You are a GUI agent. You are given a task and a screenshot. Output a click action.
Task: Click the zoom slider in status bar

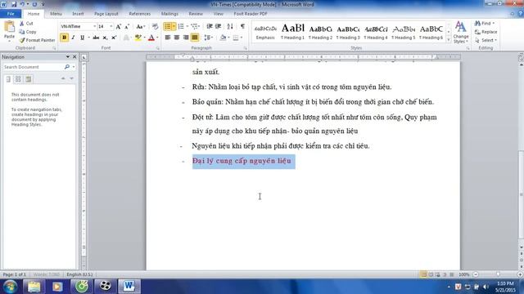(498, 274)
